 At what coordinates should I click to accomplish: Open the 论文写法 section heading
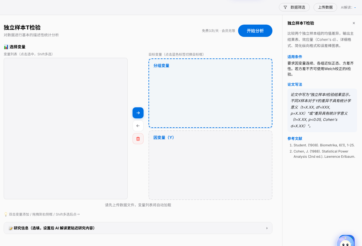[295, 84]
